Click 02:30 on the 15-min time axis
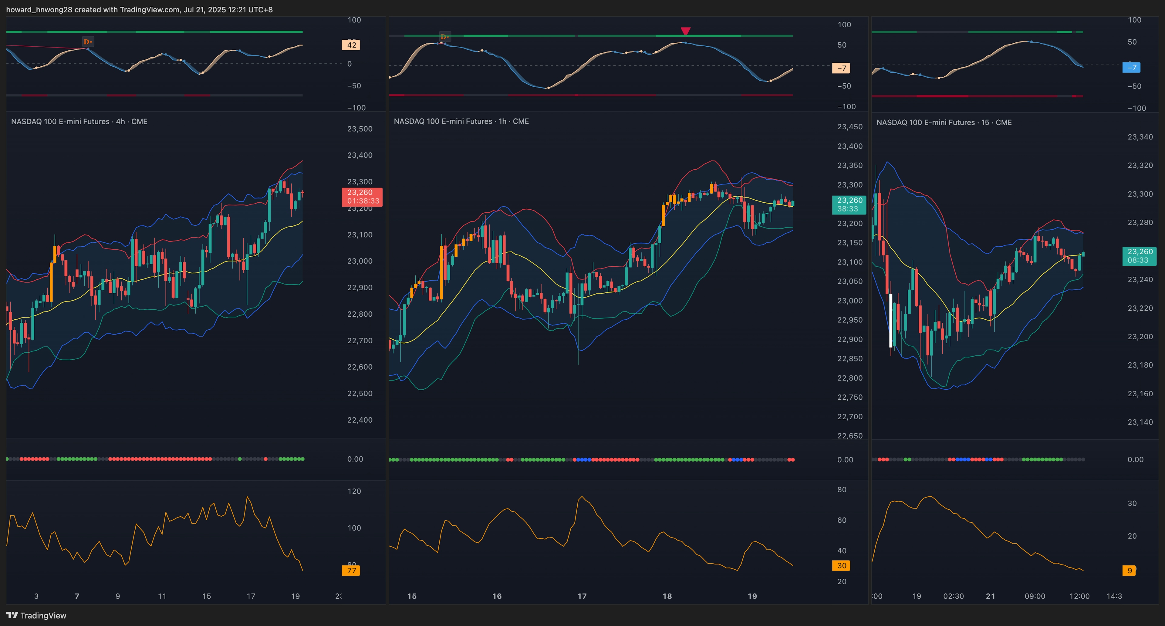 (953, 596)
